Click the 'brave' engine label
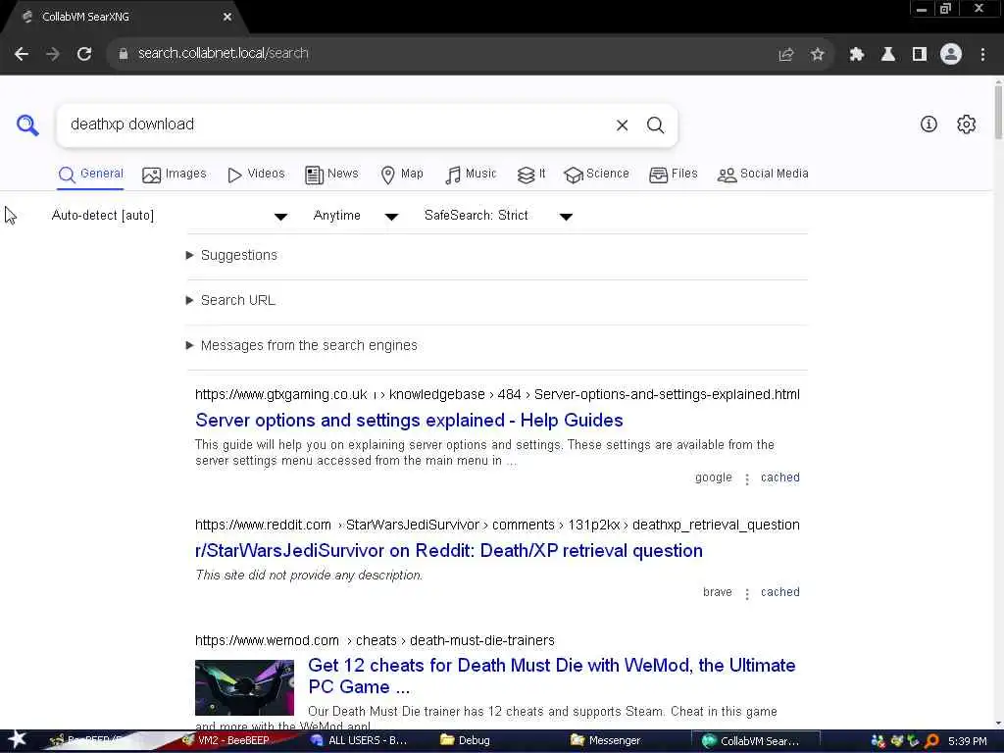Image resolution: width=1004 pixels, height=753 pixels. [x=717, y=592]
